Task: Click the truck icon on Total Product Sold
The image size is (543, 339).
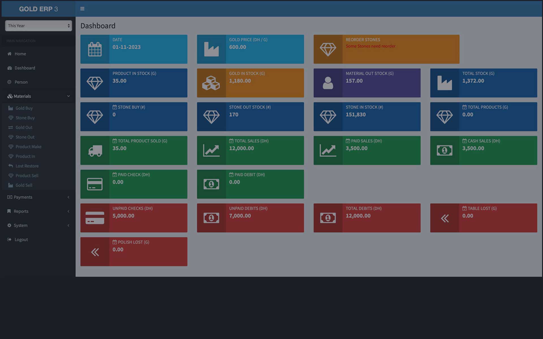Action: 95,151
